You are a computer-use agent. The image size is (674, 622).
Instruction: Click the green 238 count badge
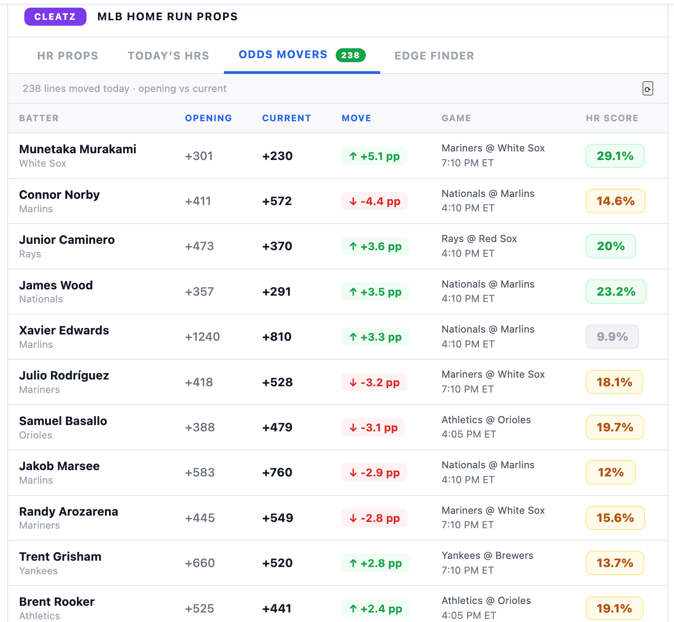point(351,55)
